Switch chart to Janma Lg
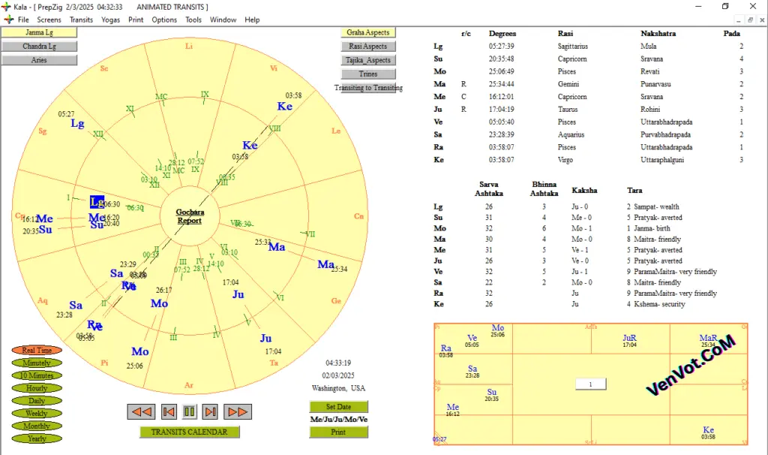Image resolution: width=768 pixels, height=455 pixels. tap(39, 32)
